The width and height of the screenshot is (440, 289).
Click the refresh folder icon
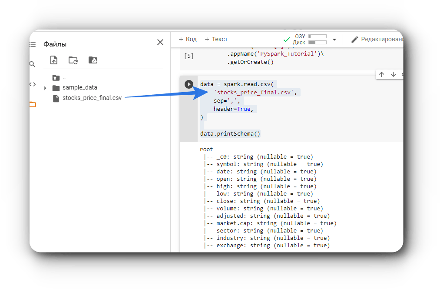pos(73,60)
